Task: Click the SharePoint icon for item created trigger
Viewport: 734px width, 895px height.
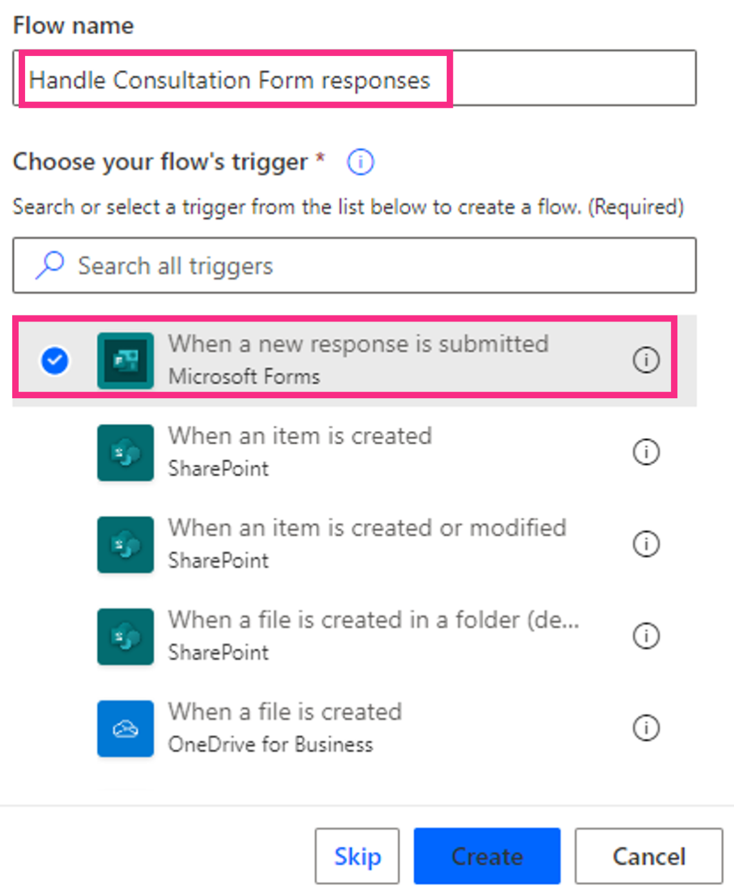Action: tap(125, 452)
